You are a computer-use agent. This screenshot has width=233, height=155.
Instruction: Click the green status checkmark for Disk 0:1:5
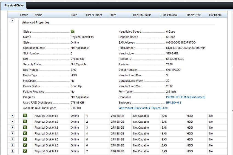point(25,139)
